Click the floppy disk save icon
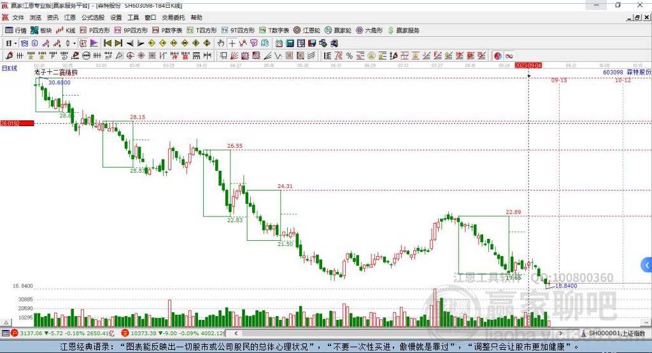Image resolution: width=652 pixels, height=353 pixels. click(x=312, y=43)
